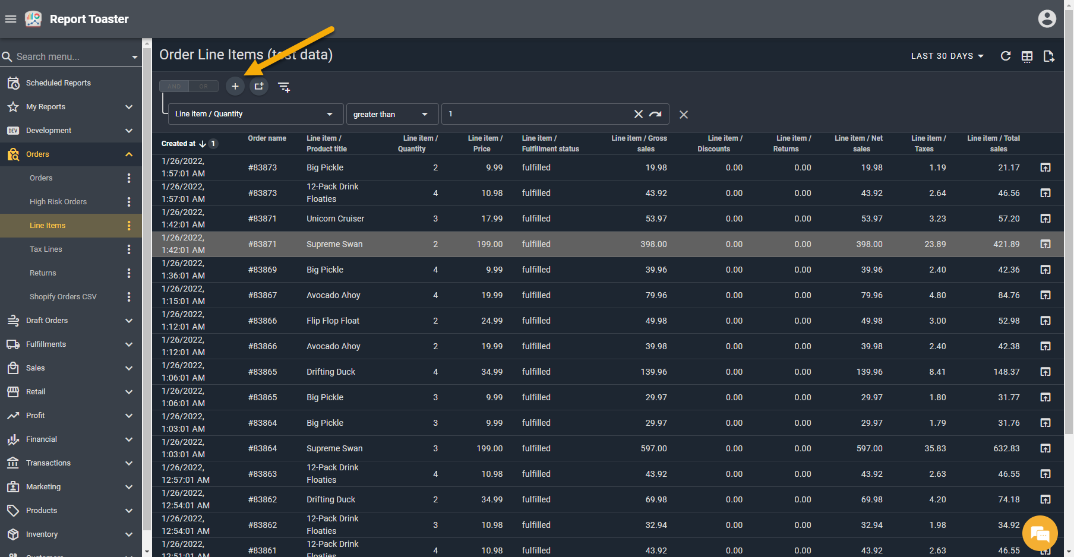Toggle filter logic to OR
This screenshot has width=1074, height=557.
click(204, 87)
